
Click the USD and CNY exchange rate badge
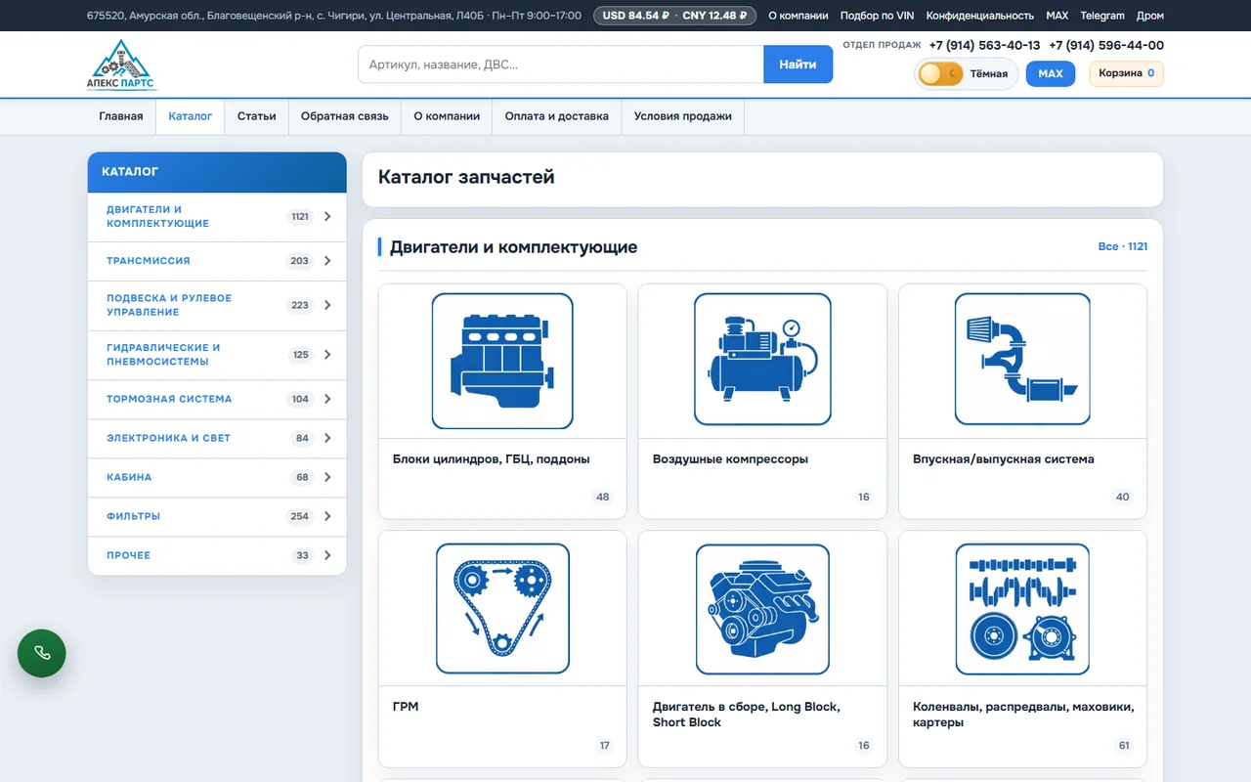(x=674, y=16)
